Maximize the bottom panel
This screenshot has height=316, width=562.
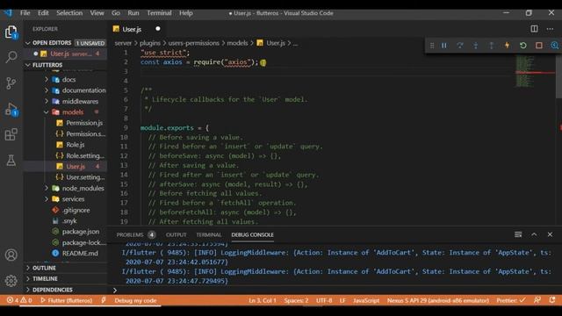[534, 234]
